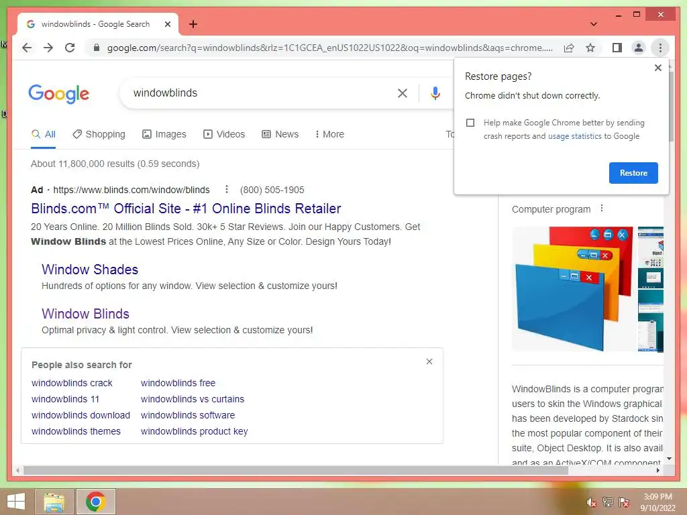The height and width of the screenshot is (515, 687).
Task: Switch to the News tab
Action: click(x=280, y=134)
